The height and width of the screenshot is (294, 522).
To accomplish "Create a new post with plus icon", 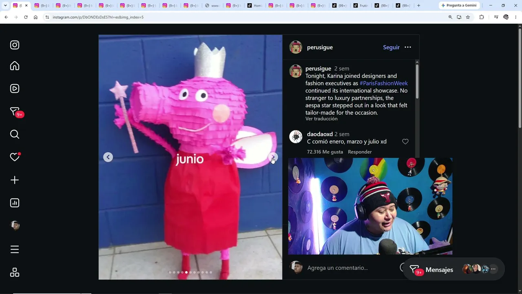I will point(15,180).
